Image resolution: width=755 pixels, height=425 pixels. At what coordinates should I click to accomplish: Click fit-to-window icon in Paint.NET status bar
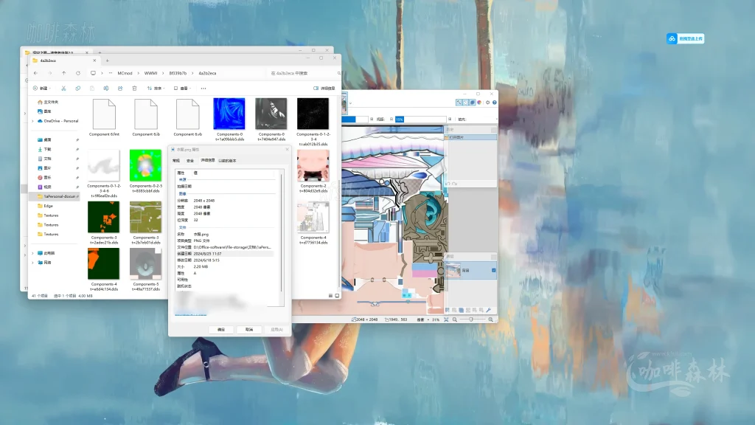[446, 319]
